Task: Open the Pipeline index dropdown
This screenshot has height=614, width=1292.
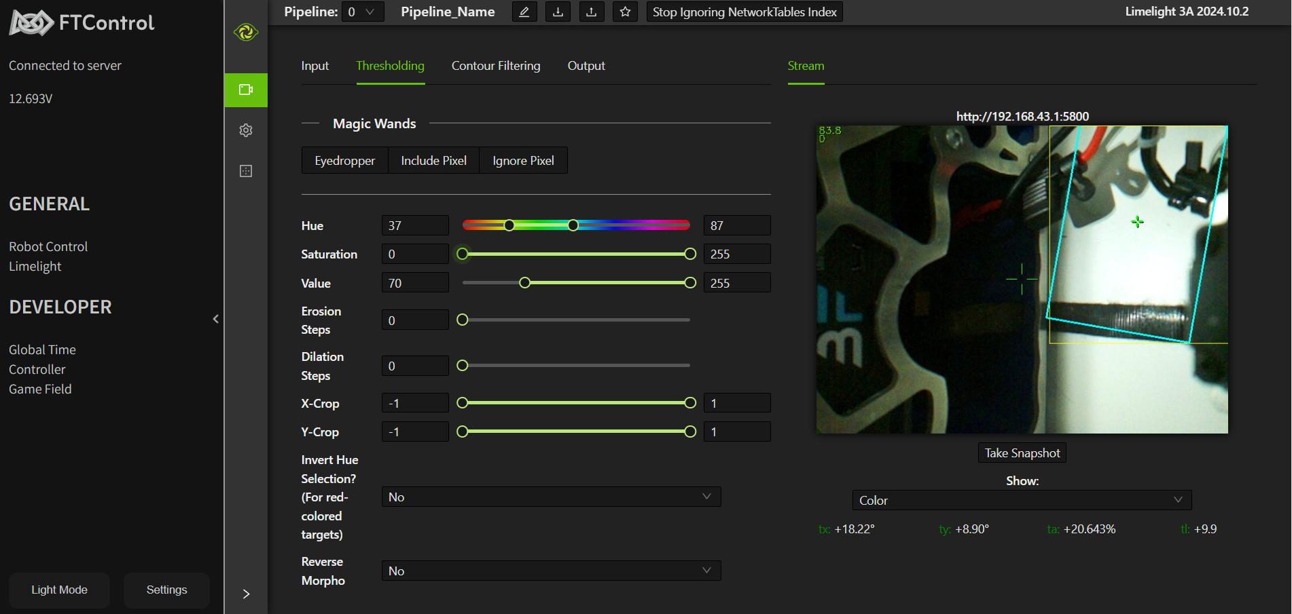Action: [362, 12]
